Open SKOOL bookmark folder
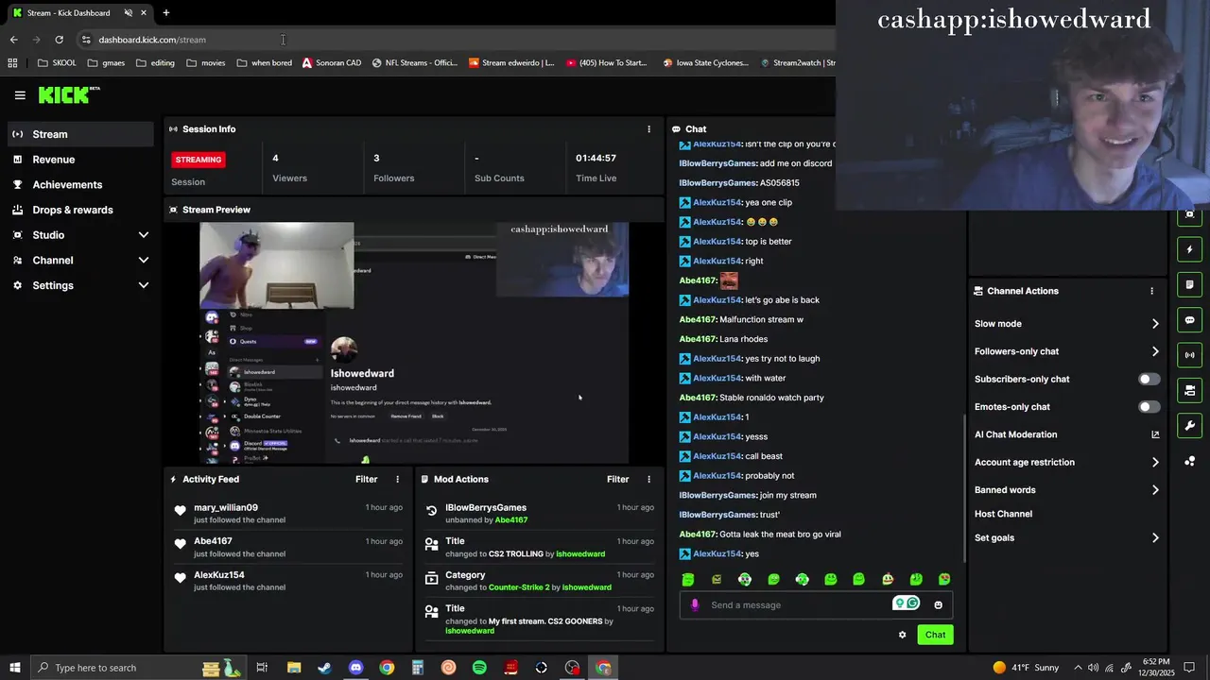Screen dimensions: 1210x680 coord(57,63)
